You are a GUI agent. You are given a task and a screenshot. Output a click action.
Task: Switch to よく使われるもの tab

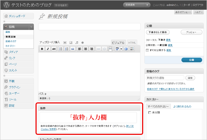[x=182, y=107]
